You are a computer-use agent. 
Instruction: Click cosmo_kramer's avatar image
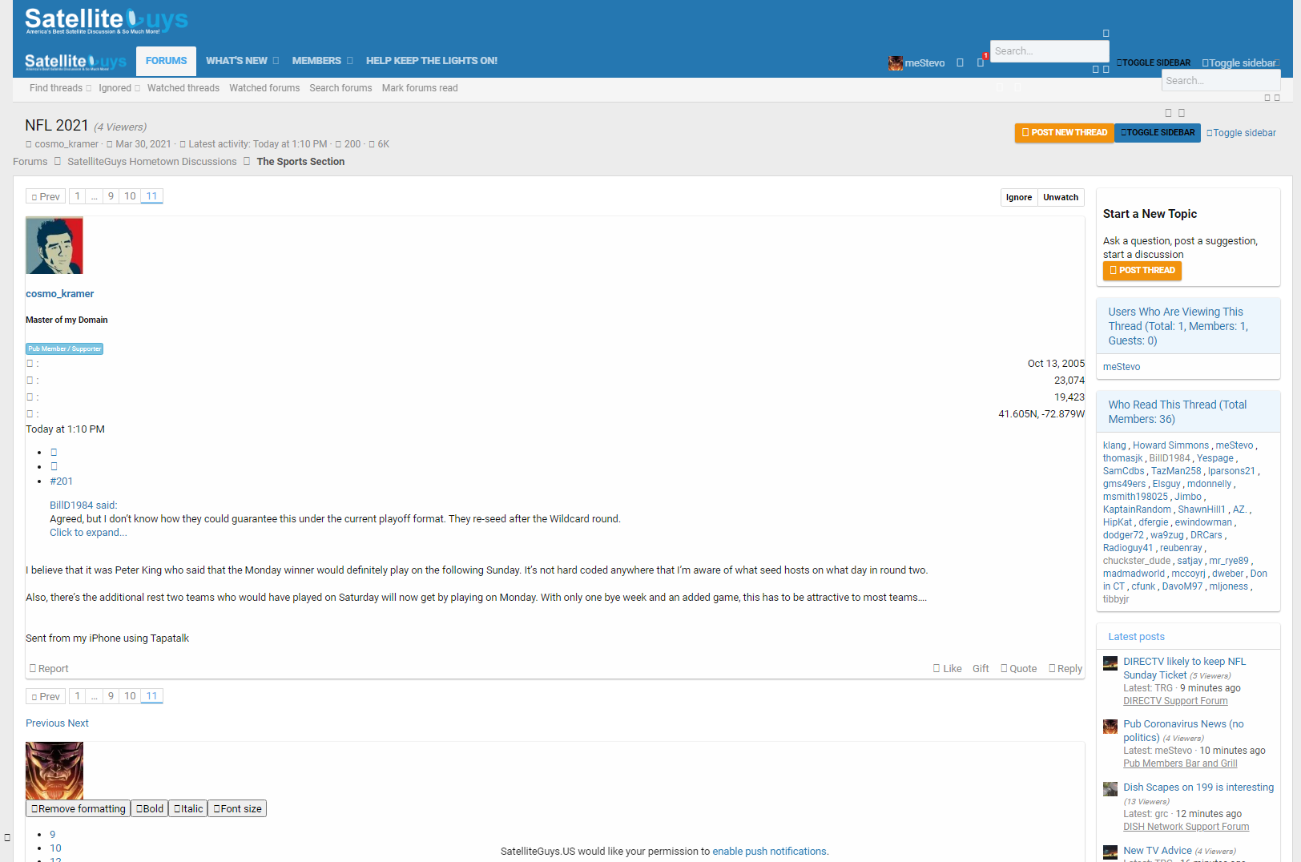[x=54, y=245]
